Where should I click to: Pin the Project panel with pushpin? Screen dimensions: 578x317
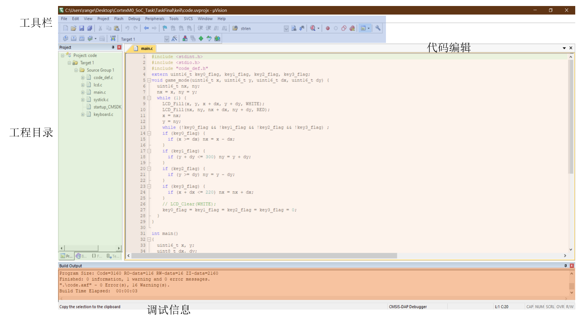[x=113, y=47]
